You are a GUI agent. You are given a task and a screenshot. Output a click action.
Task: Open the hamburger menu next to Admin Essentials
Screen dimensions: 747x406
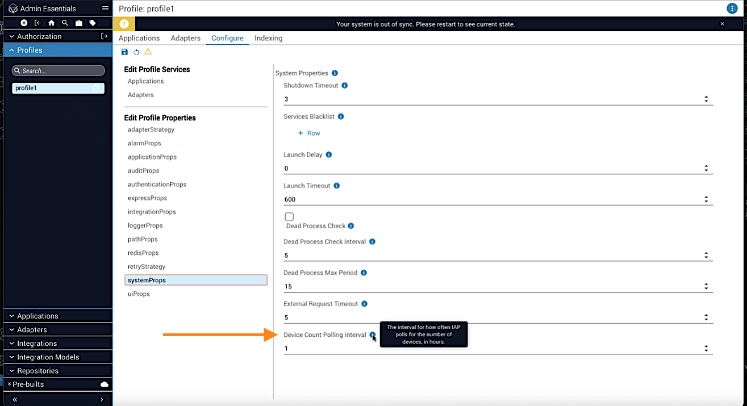point(105,9)
